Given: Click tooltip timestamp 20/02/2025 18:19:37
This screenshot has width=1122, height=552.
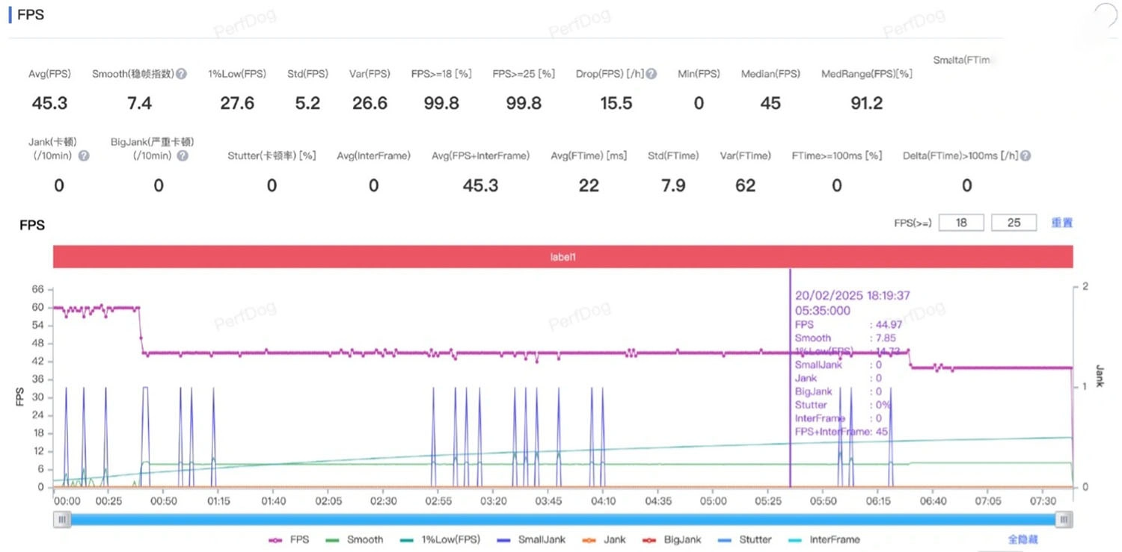Looking at the screenshot, I should pos(852,296).
